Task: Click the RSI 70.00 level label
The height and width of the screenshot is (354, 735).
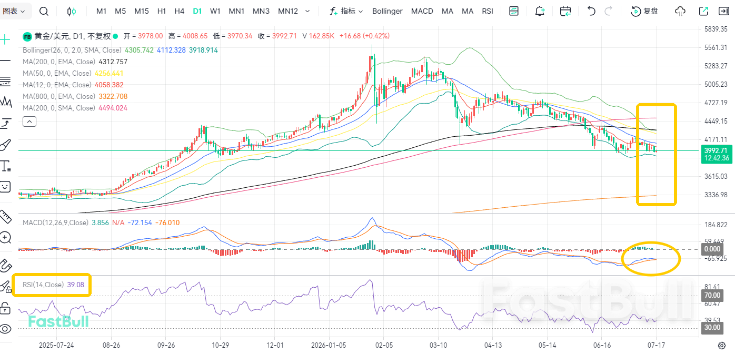Action: (712, 296)
